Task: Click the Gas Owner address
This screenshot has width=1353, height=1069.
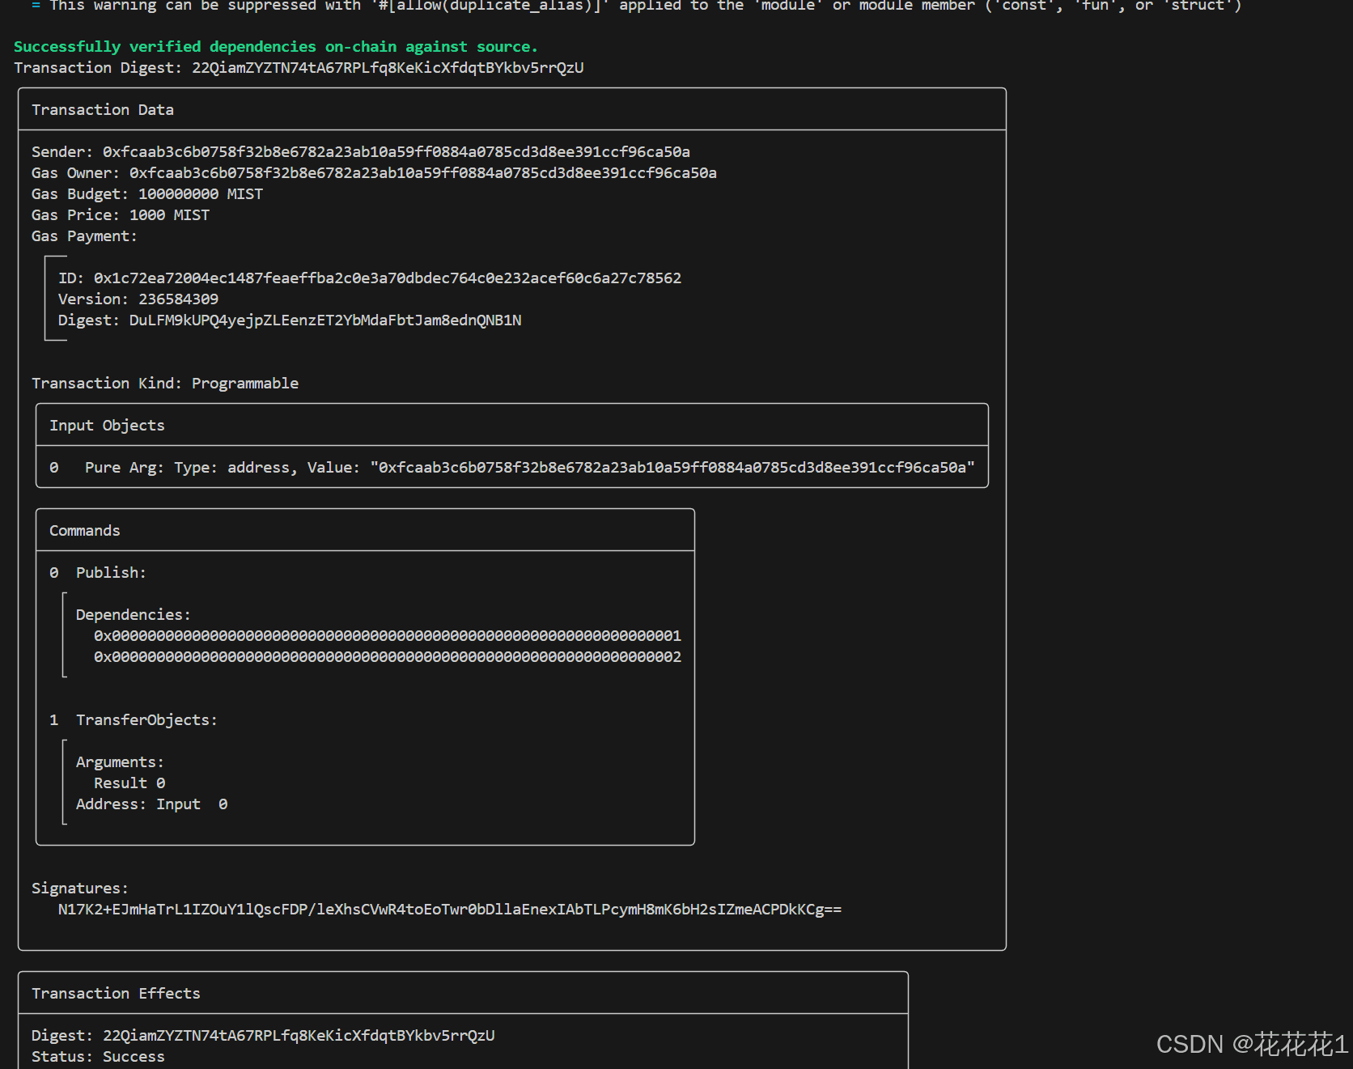Action: pyautogui.click(x=423, y=173)
